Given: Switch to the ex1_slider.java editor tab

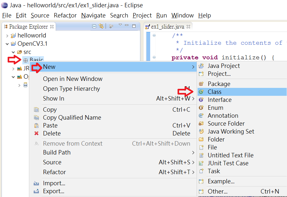Looking at the screenshot, I should click(167, 27).
